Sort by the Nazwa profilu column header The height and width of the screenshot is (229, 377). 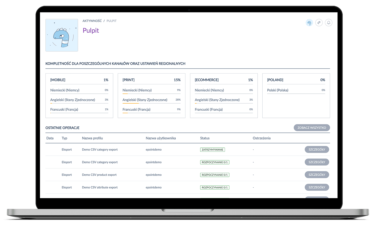tap(92, 138)
